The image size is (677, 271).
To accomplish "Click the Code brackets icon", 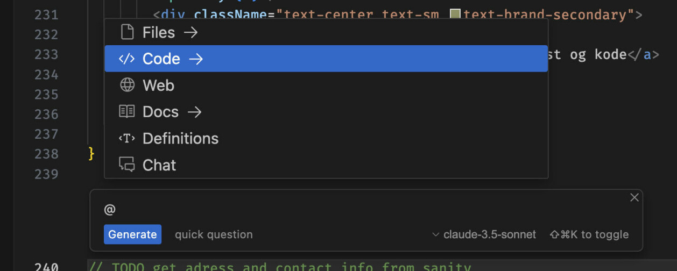I will [x=127, y=59].
